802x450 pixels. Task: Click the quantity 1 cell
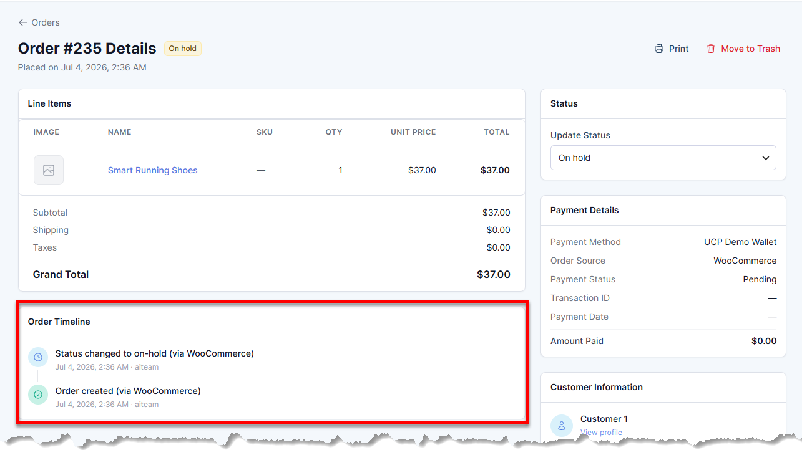click(x=340, y=170)
